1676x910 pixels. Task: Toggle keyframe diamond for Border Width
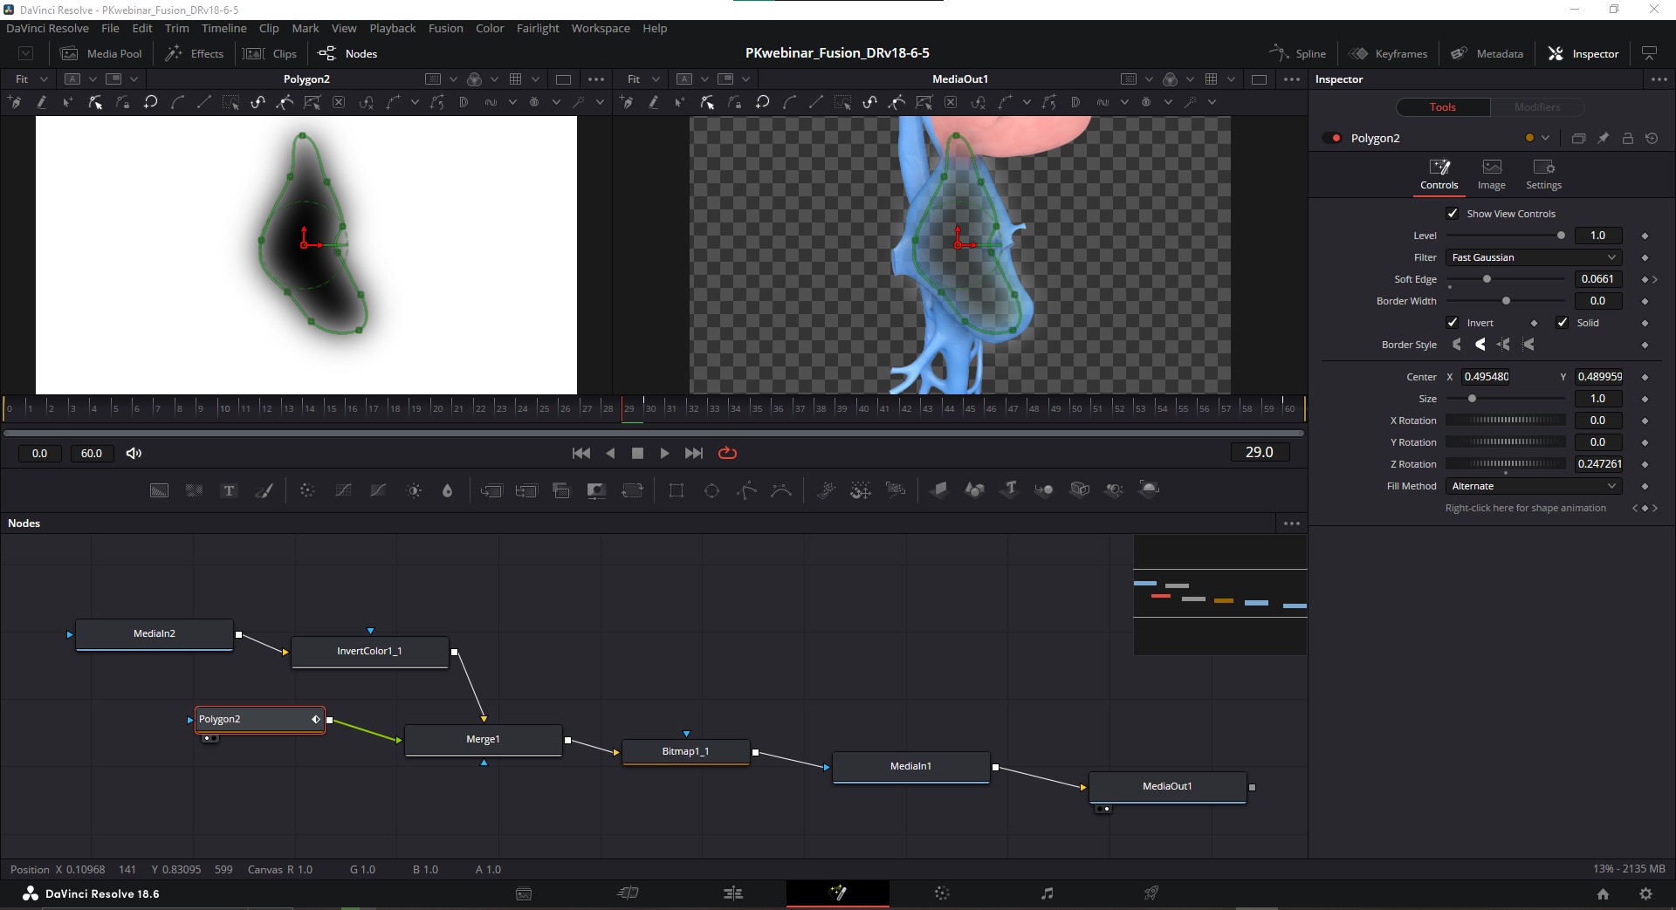point(1645,301)
